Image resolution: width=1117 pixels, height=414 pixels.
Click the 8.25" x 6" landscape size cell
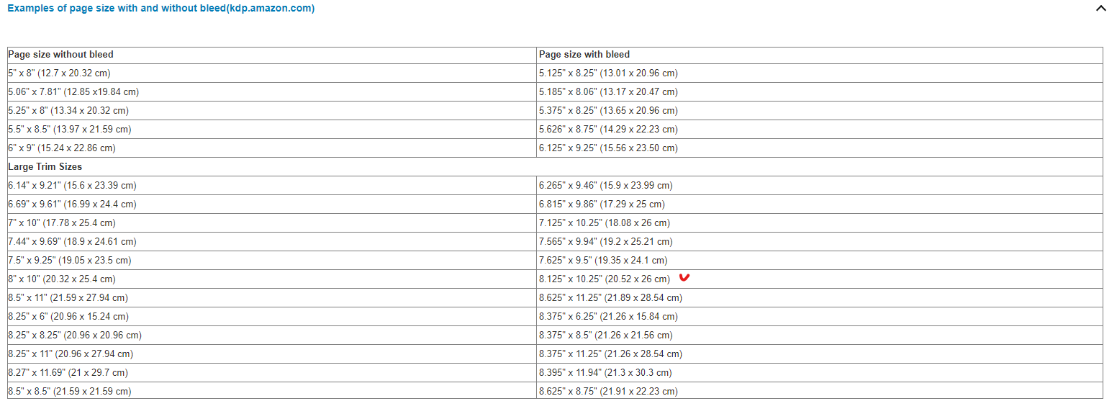(68, 317)
